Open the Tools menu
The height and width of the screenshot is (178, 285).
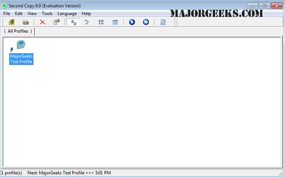[x=47, y=14]
